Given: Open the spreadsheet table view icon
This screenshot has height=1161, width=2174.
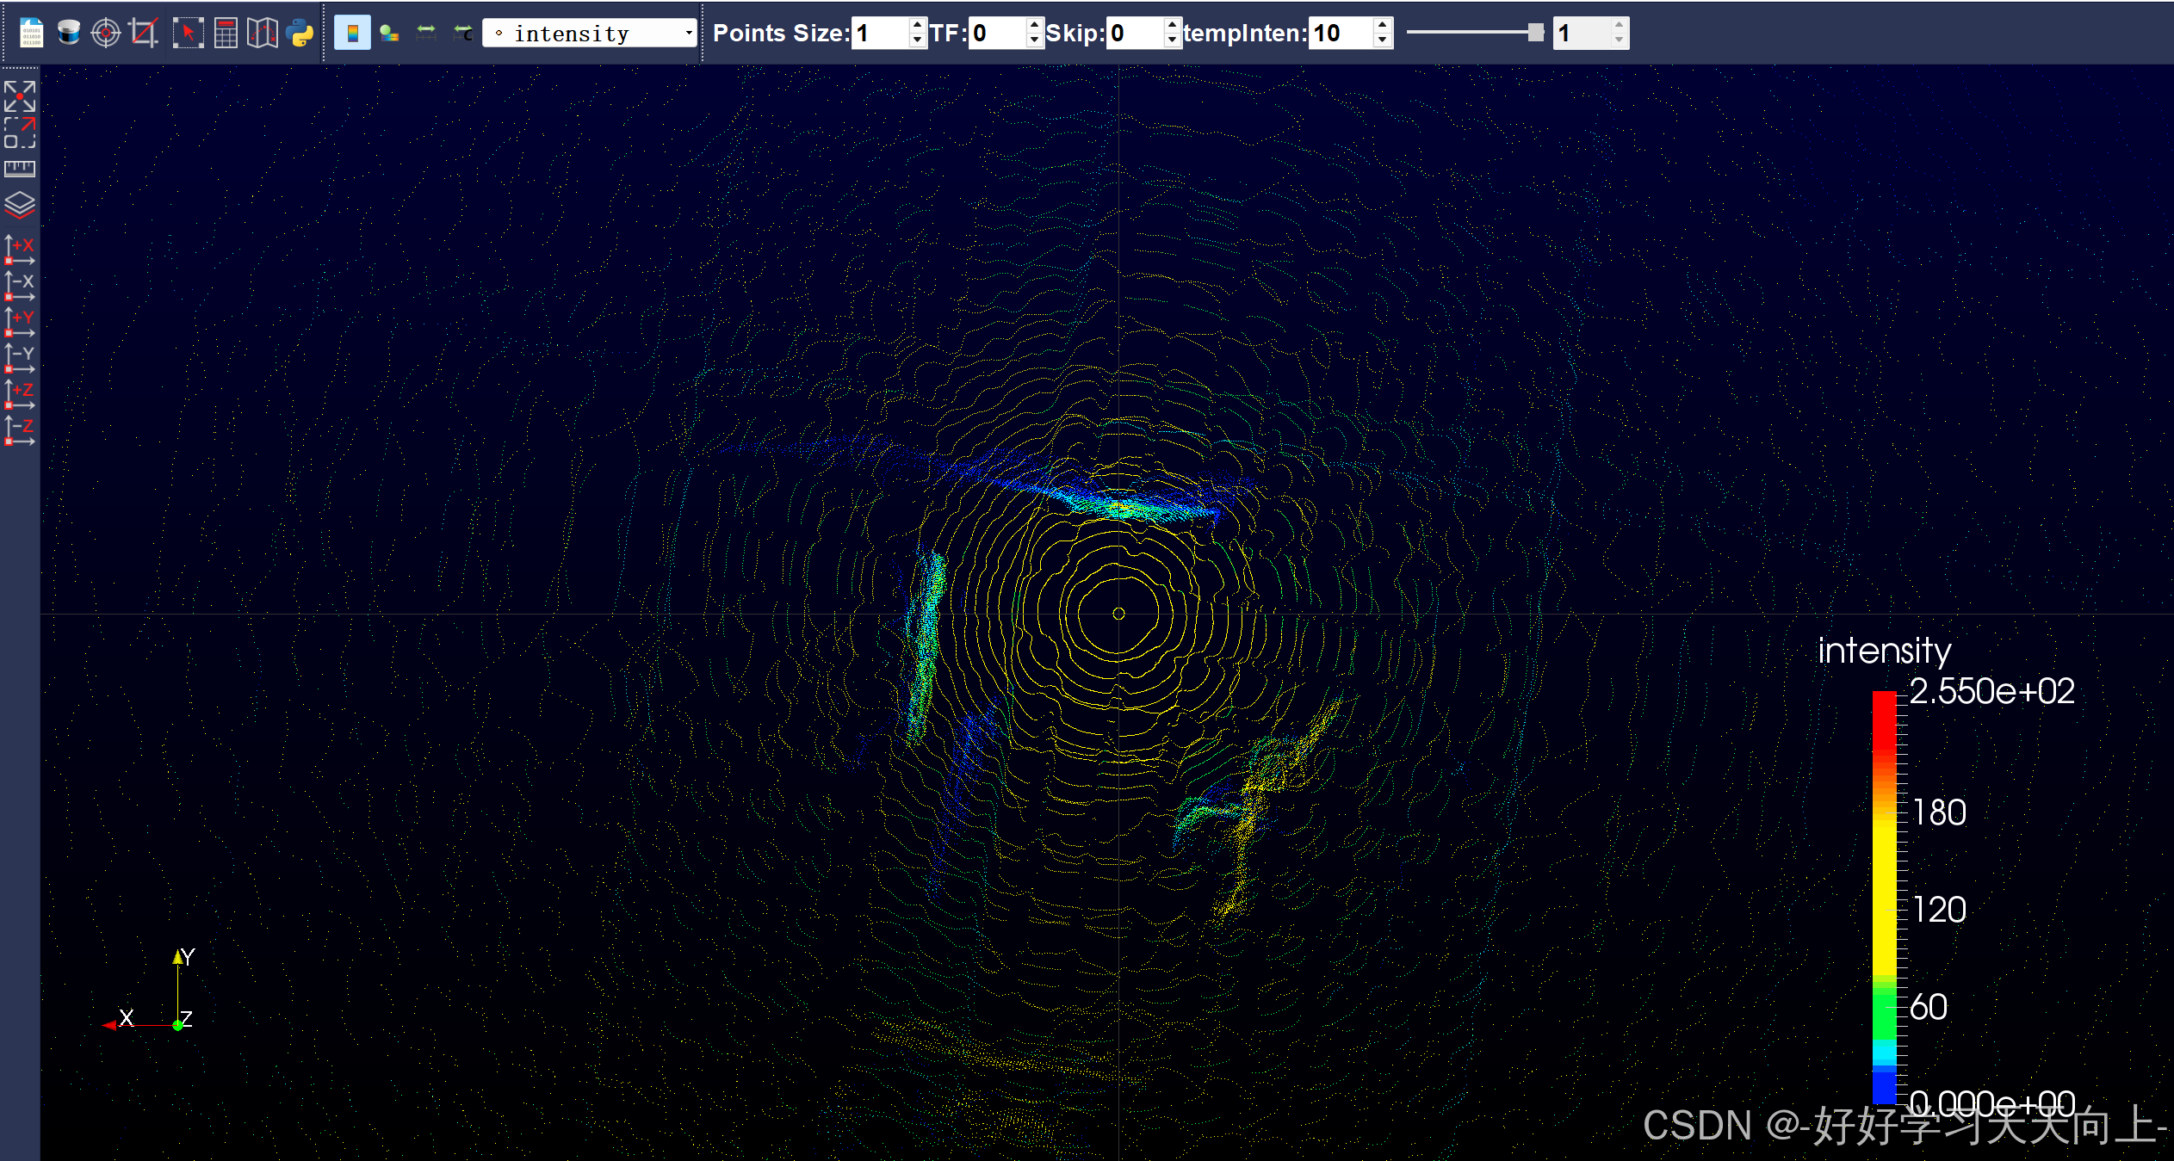Looking at the screenshot, I should coord(226,33).
